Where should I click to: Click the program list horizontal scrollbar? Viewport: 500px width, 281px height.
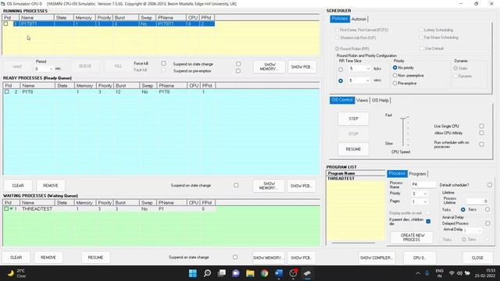pyautogui.click(x=353, y=243)
